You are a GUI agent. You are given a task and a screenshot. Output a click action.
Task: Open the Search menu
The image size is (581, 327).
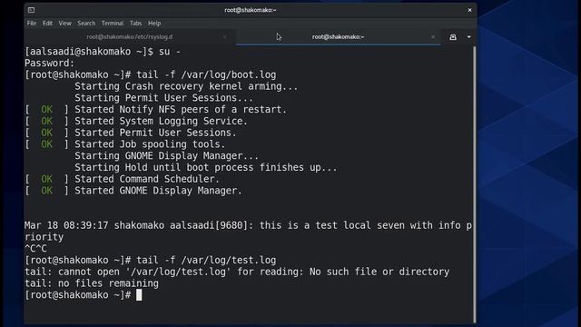click(86, 23)
